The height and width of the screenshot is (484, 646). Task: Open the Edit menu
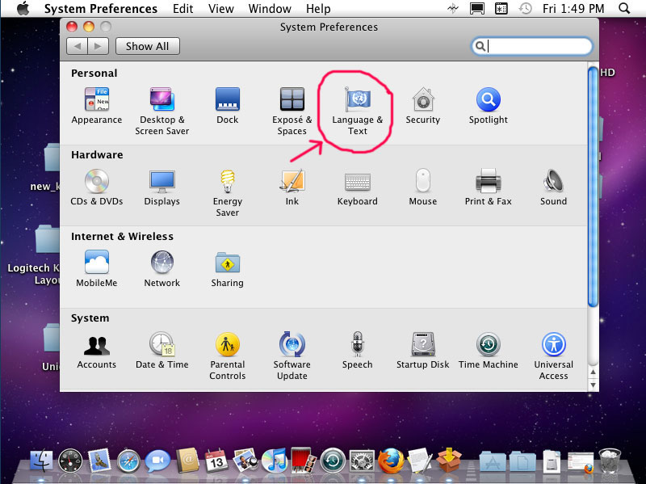[x=183, y=9]
